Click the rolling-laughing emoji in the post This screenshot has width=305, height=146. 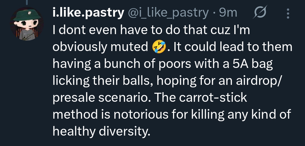[159, 47]
